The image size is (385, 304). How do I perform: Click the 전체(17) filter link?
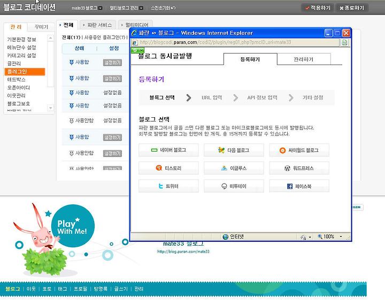point(71,37)
